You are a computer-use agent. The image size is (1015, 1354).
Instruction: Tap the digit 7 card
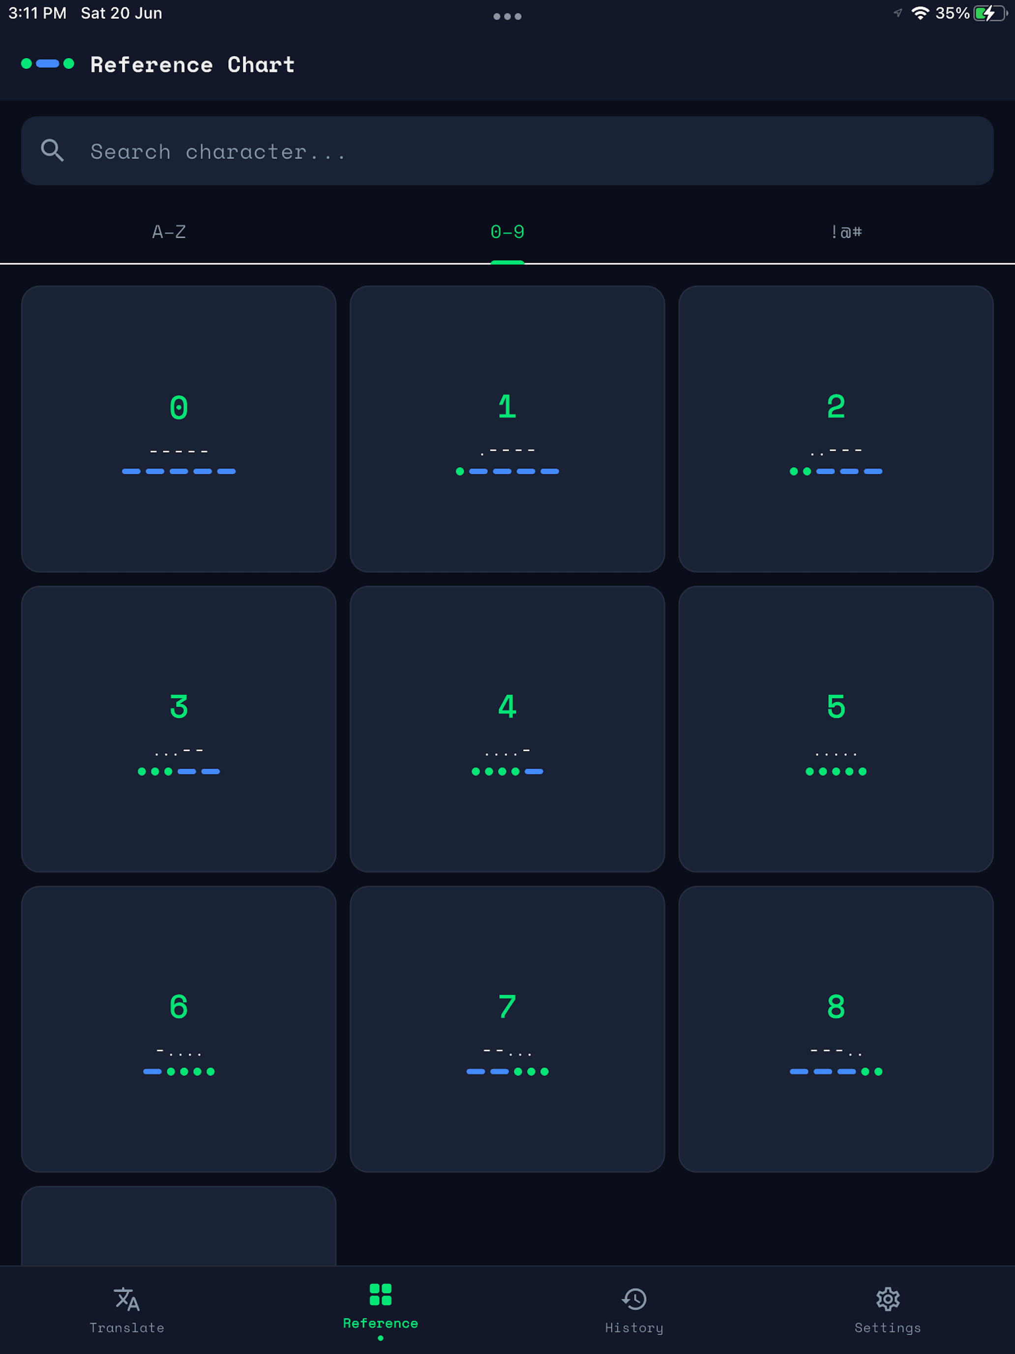[507, 1029]
